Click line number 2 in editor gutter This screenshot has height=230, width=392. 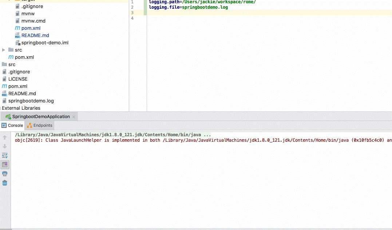point(132,7)
